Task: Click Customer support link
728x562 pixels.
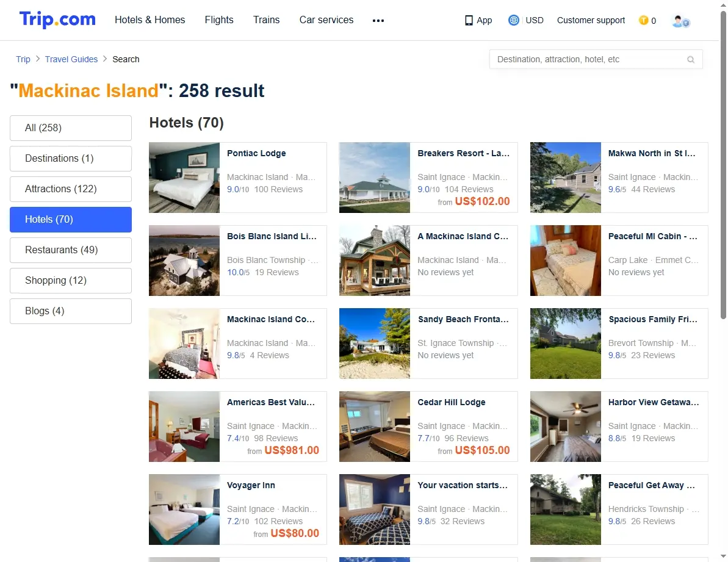Action: pos(591,20)
